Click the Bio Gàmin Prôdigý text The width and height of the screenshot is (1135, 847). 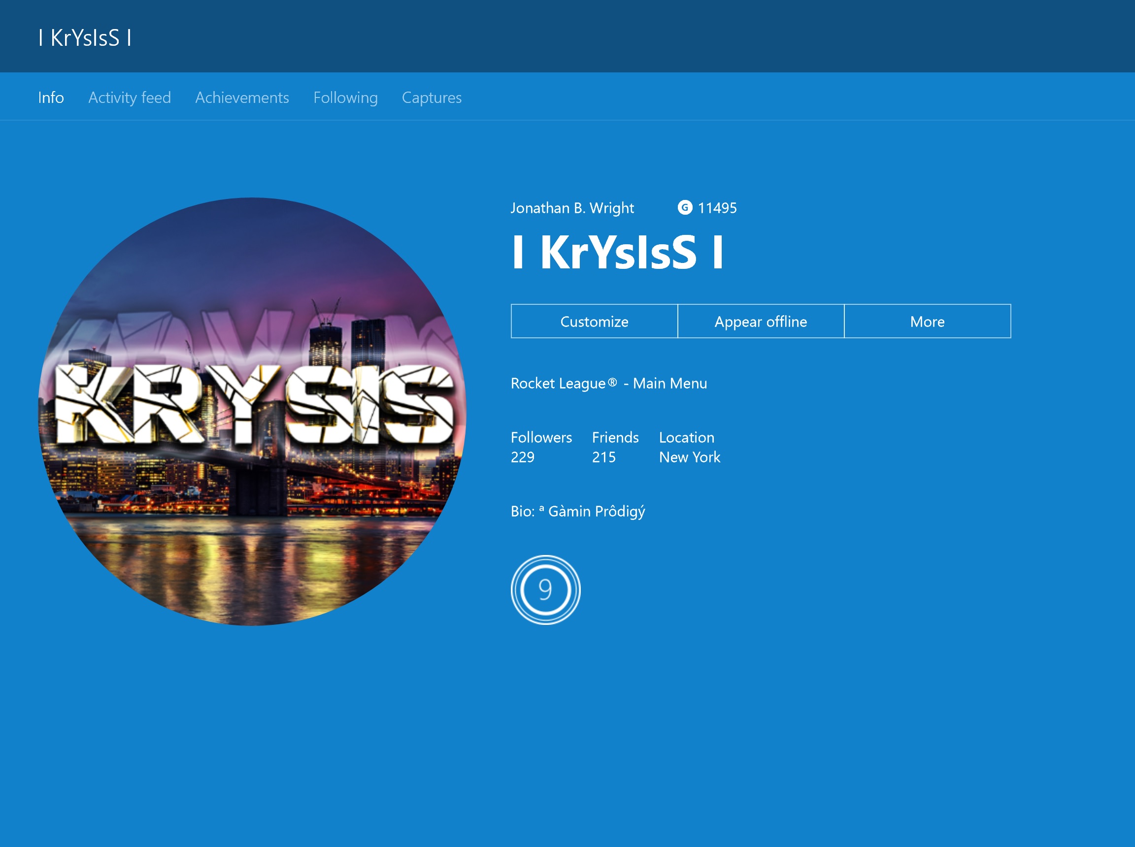click(x=577, y=512)
